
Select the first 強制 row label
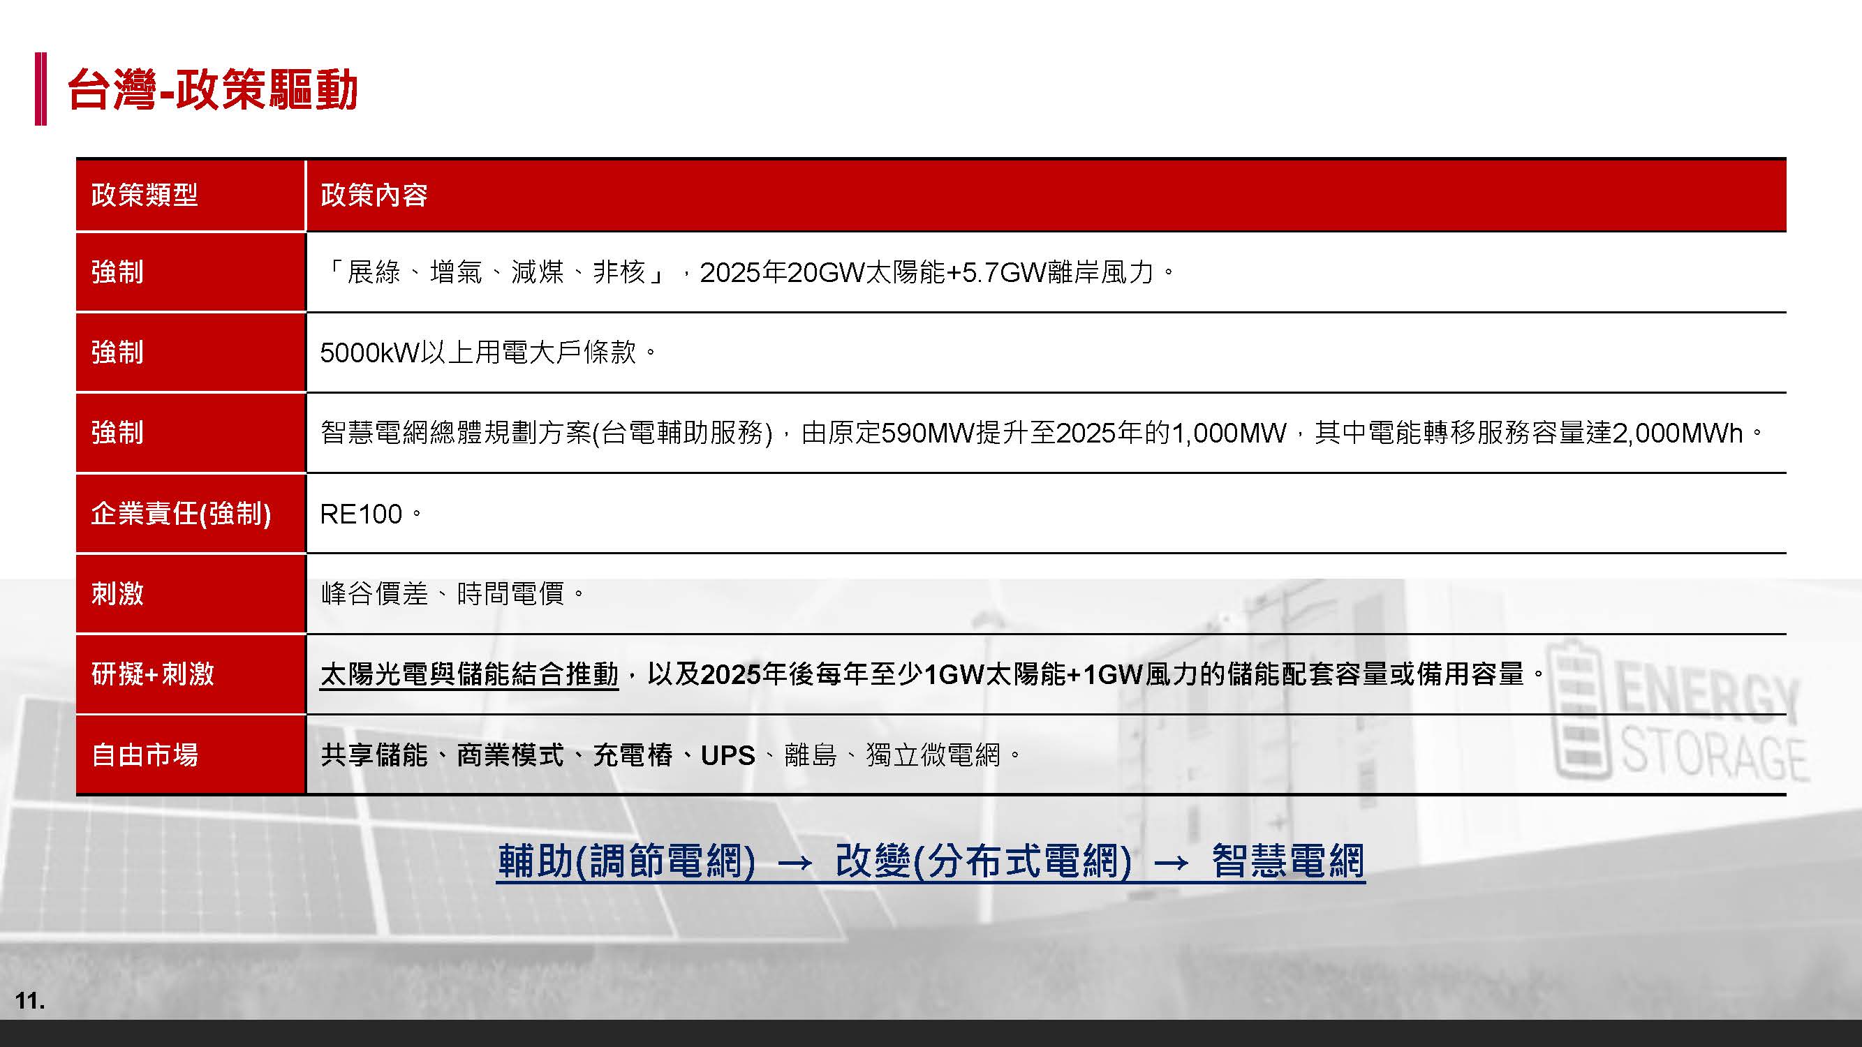click(117, 272)
